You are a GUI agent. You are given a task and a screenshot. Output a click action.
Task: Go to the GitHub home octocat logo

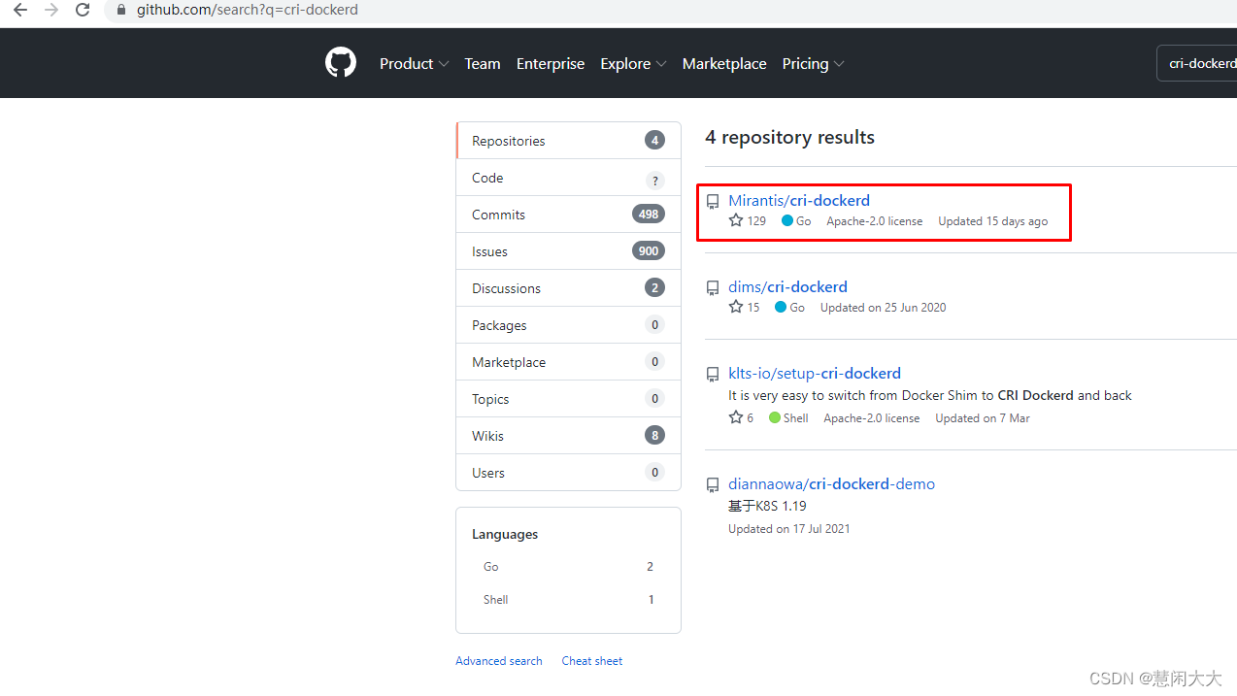click(341, 63)
